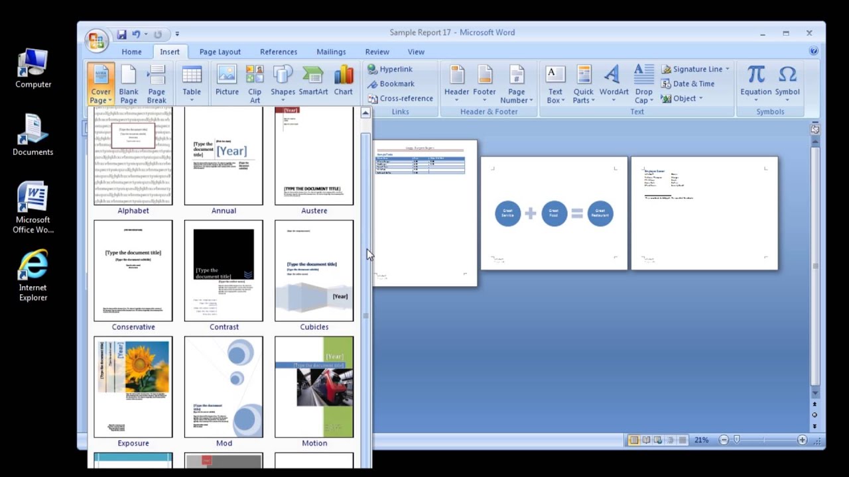Open the Page Number dropdown

517,84
